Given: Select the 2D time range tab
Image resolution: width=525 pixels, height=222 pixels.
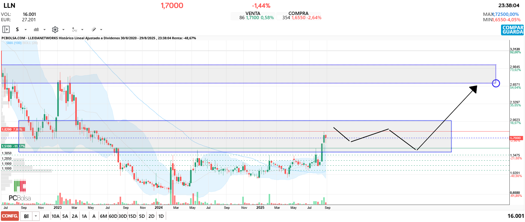Looking at the screenshot, I should [x=151, y=216].
